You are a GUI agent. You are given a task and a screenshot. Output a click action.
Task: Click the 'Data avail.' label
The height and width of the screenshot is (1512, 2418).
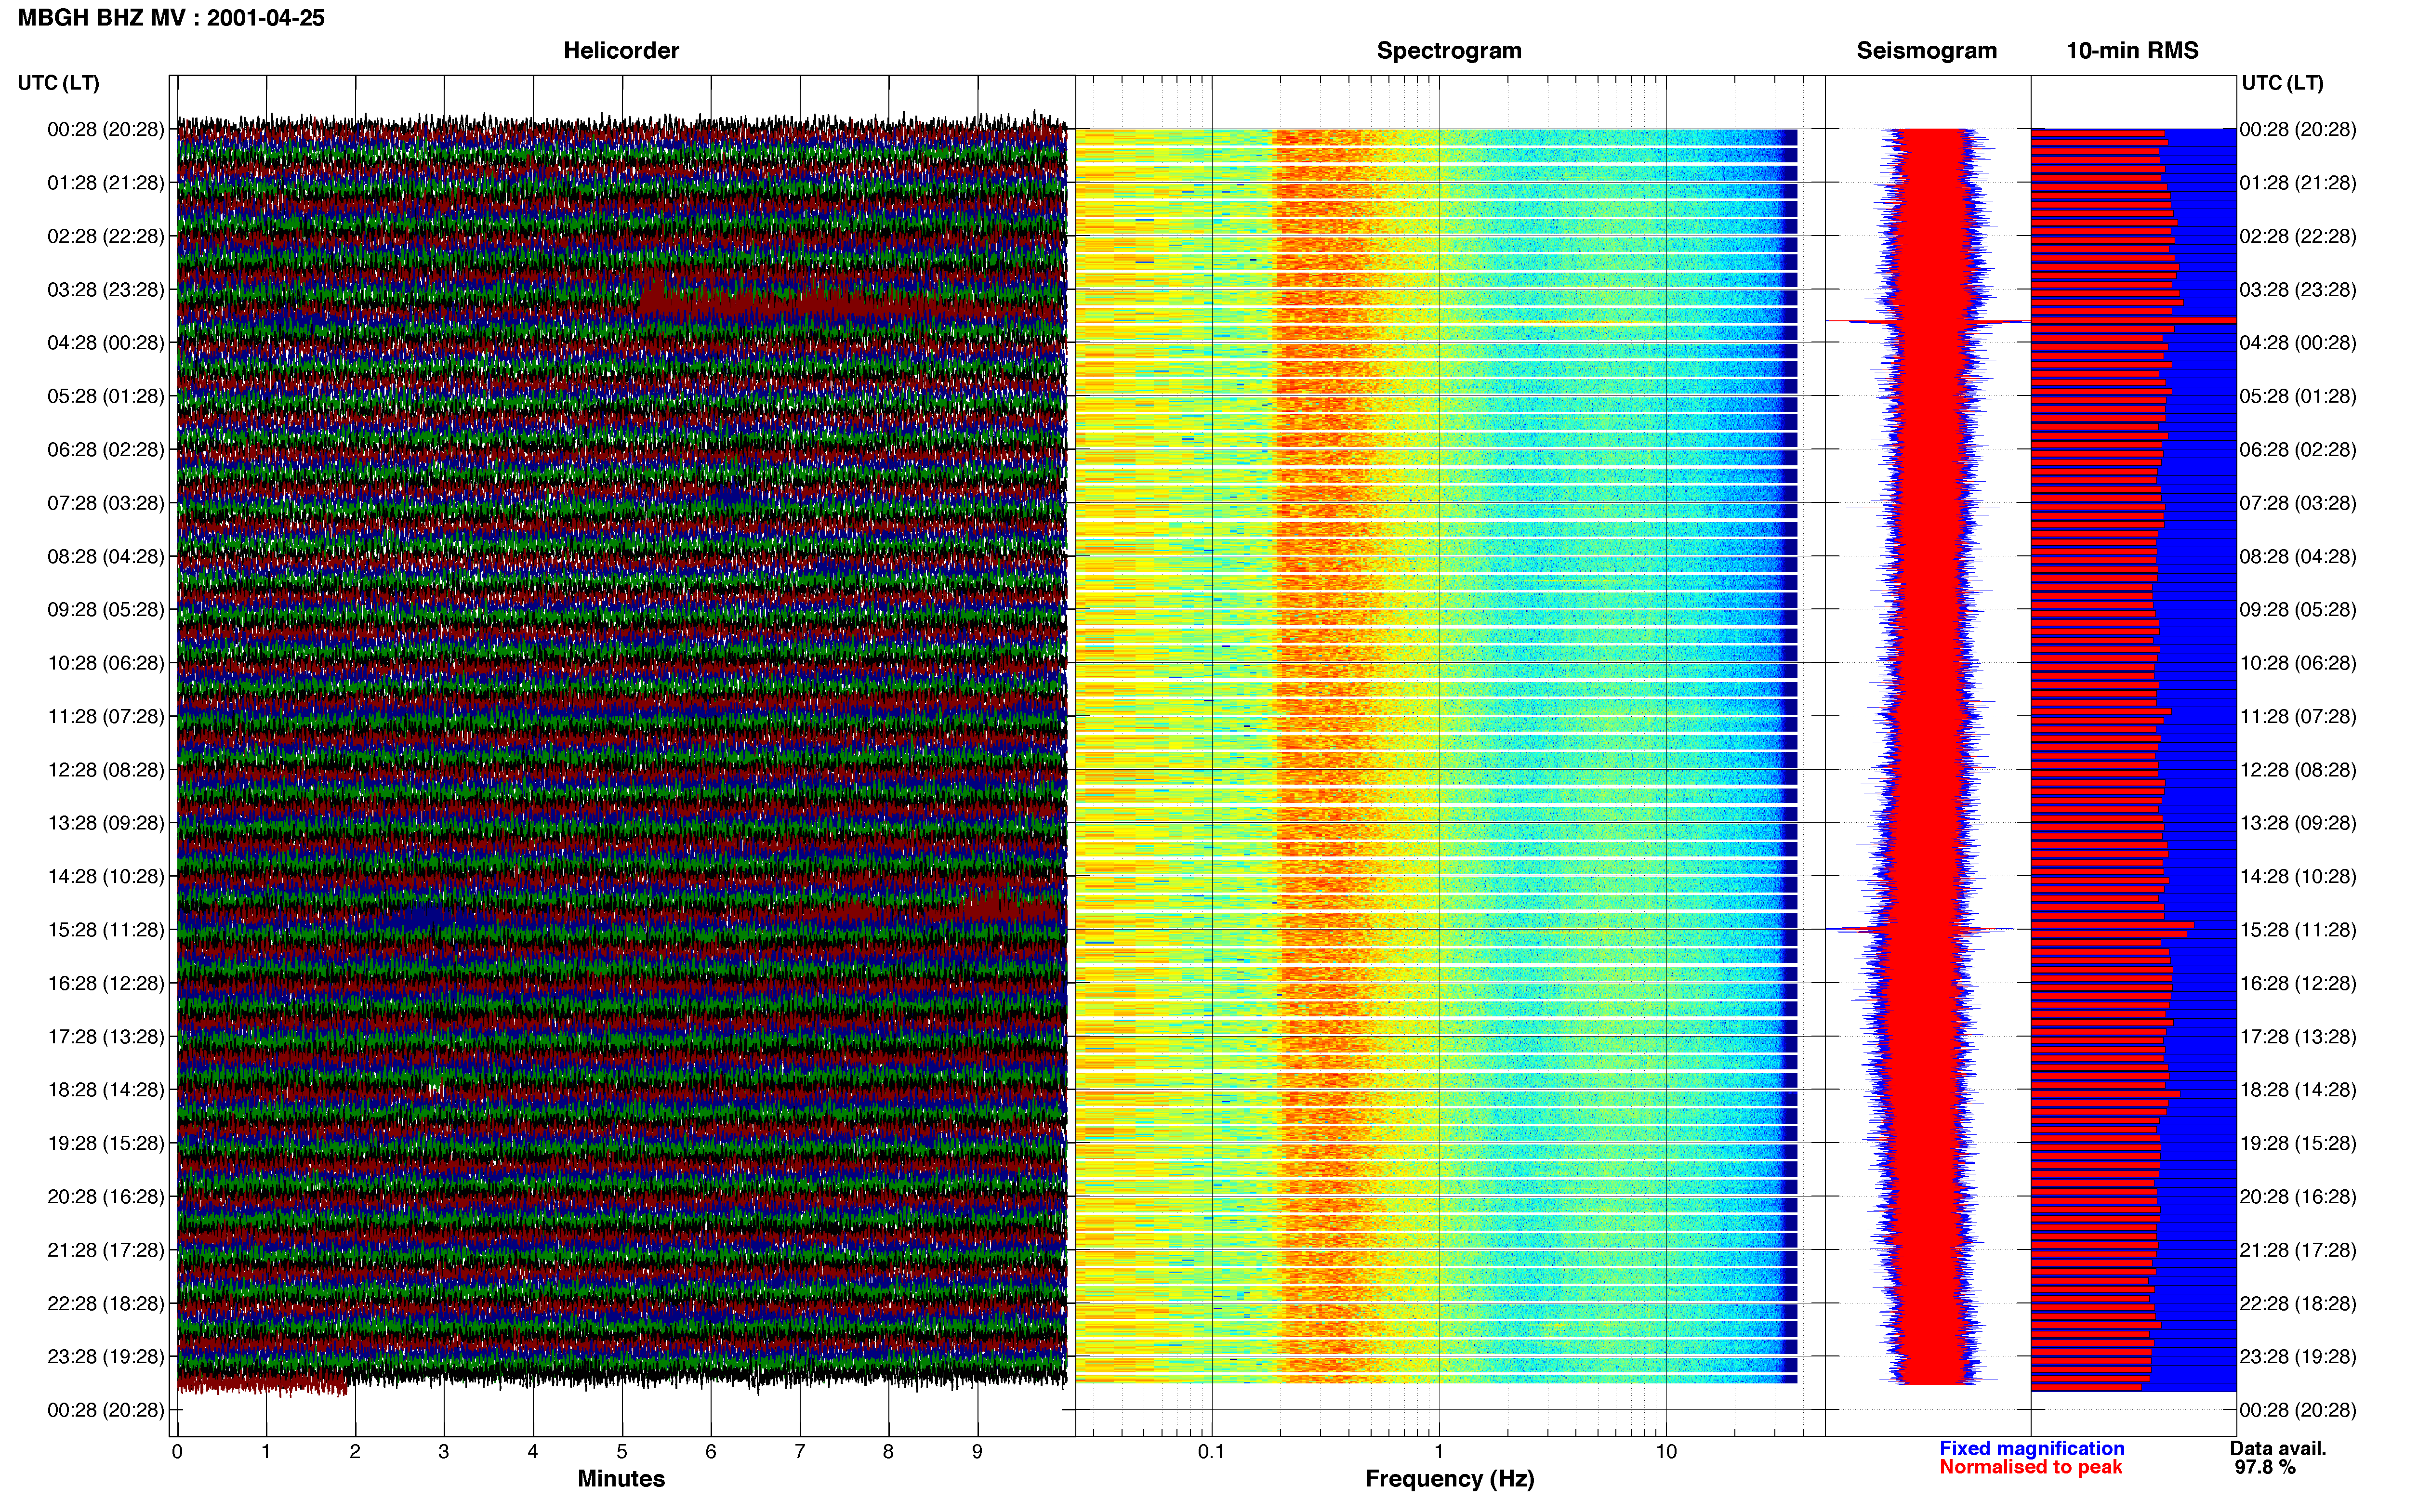[2278, 1448]
